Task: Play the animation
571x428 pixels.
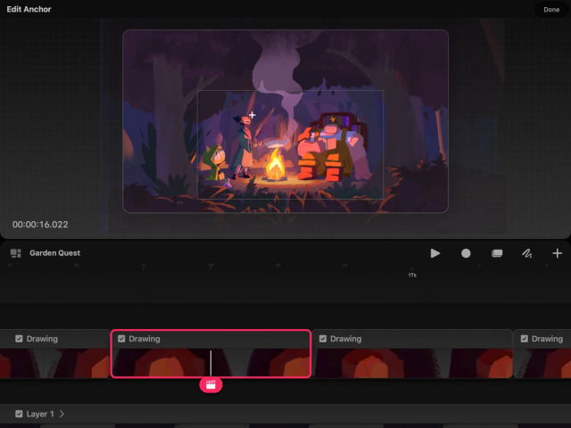Action: click(434, 253)
